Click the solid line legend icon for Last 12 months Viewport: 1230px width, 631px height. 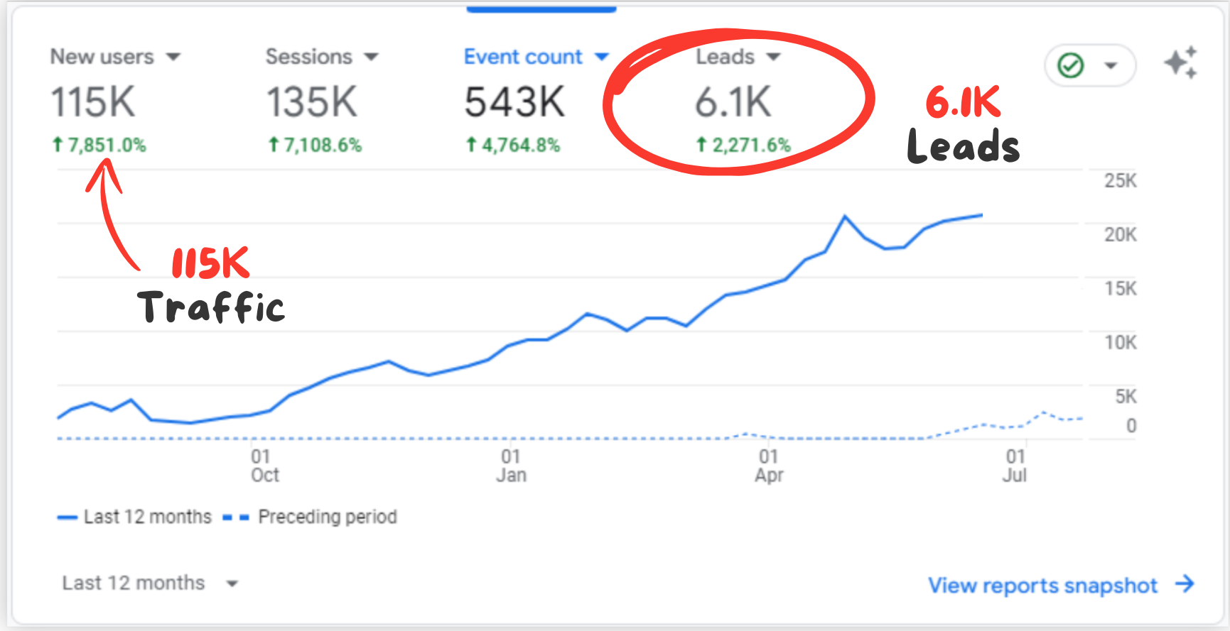tap(67, 517)
